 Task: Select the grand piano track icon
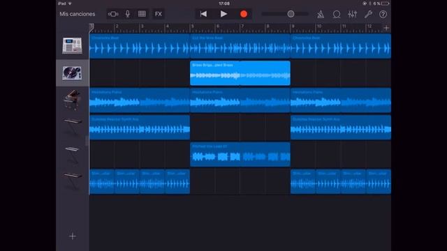[72, 100]
